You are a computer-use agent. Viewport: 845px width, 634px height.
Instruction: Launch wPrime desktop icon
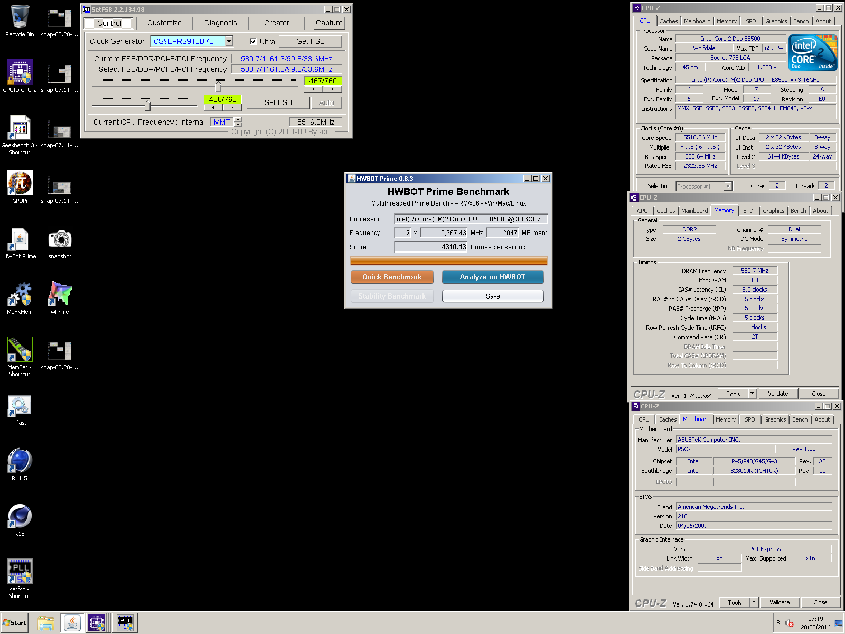coord(60,299)
